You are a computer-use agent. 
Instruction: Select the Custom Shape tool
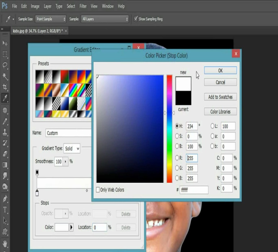(x=5, y=231)
